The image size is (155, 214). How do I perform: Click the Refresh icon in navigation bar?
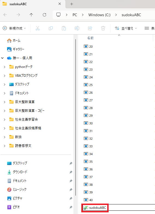coord(44,15)
